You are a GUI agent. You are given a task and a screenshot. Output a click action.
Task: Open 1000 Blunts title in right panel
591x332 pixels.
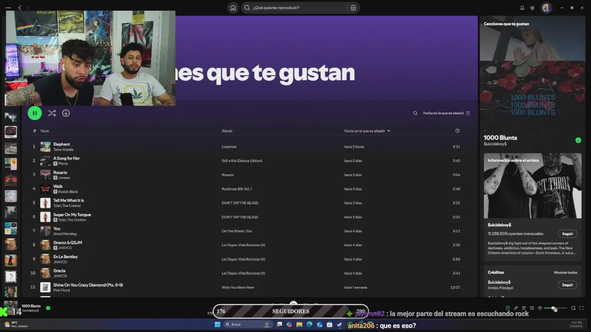(x=500, y=137)
